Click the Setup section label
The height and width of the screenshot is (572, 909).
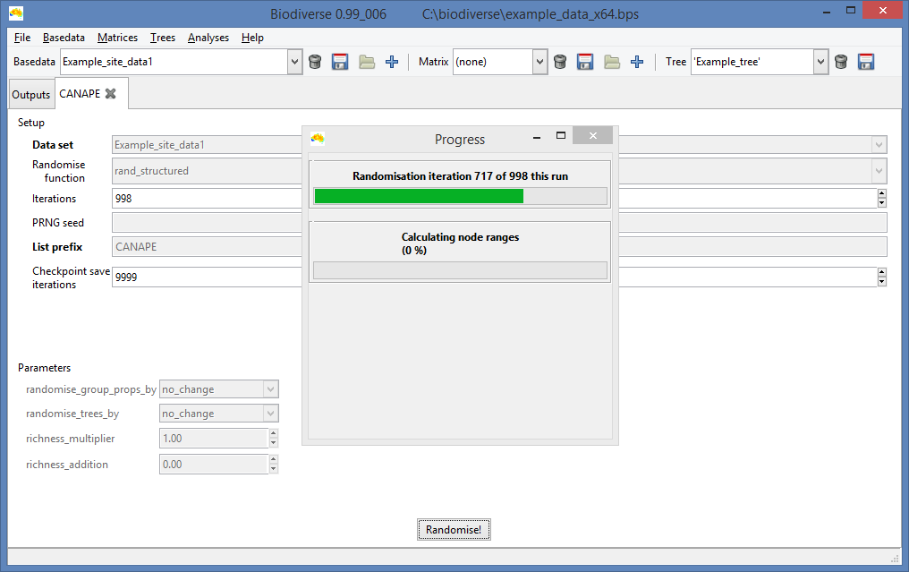coord(30,123)
